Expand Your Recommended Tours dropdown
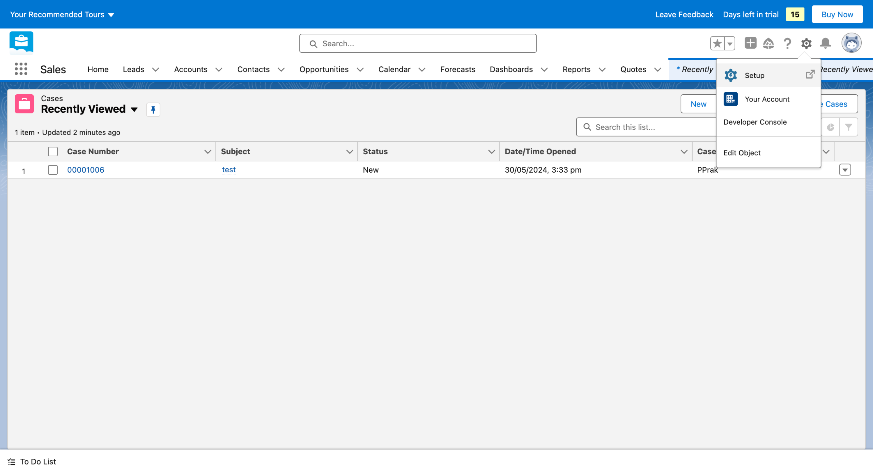 click(62, 14)
